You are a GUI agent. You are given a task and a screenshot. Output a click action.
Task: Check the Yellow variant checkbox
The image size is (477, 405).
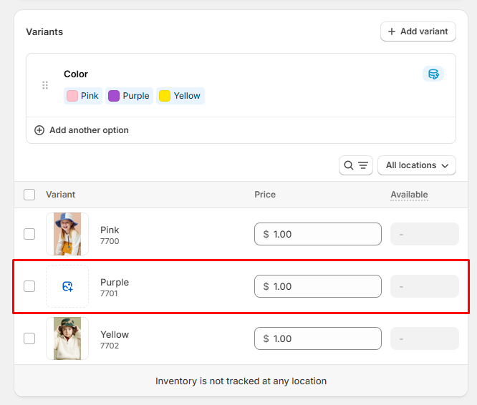[29, 338]
